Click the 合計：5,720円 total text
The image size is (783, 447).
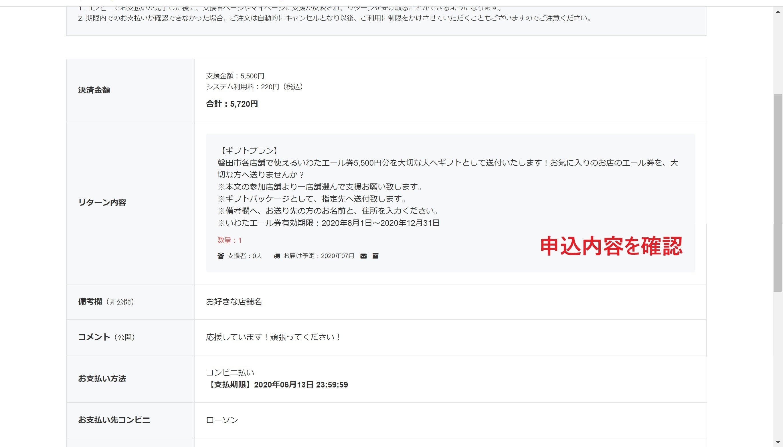click(x=232, y=104)
